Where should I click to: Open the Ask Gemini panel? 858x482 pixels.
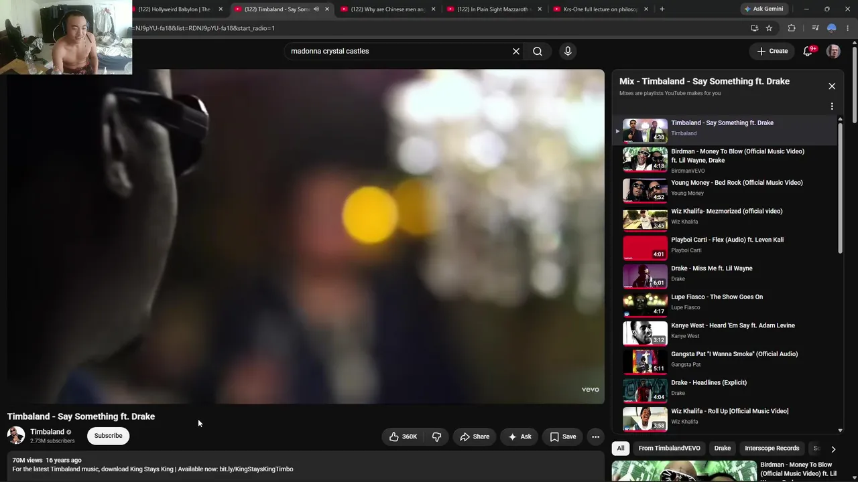tap(763, 9)
